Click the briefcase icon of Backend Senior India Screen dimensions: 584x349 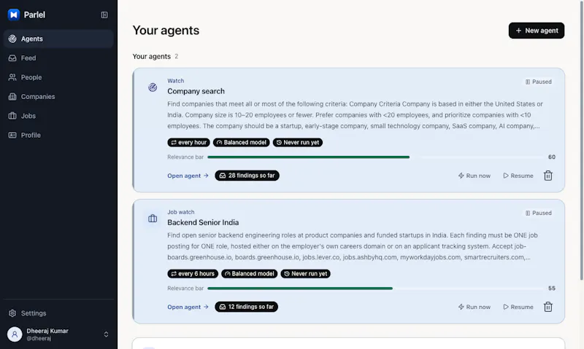pyautogui.click(x=153, y=219)
